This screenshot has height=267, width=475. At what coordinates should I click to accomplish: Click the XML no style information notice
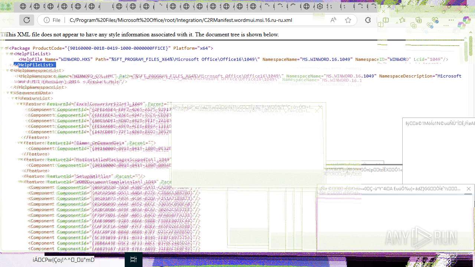(142, 34)
